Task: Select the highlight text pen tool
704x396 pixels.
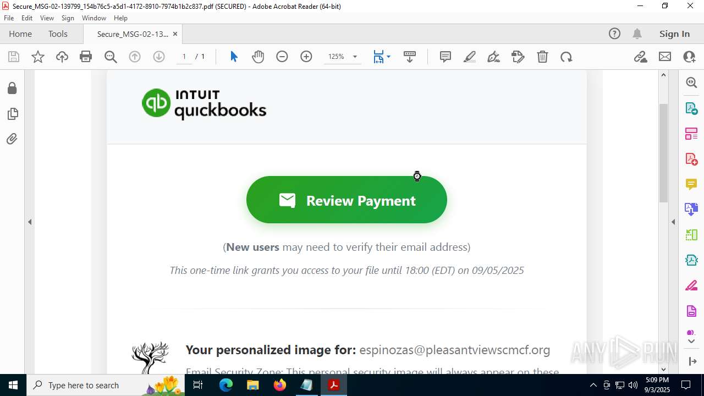Action: (x=470, y=57)
